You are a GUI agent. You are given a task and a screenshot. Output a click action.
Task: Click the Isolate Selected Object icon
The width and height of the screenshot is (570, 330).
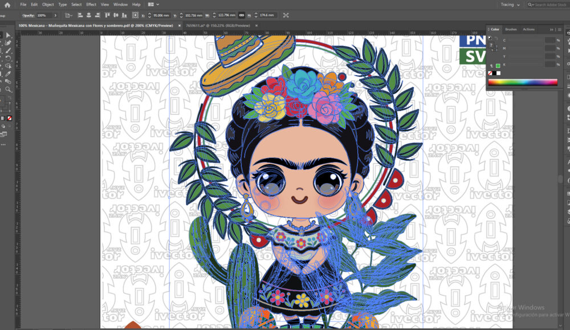[286, 15]
